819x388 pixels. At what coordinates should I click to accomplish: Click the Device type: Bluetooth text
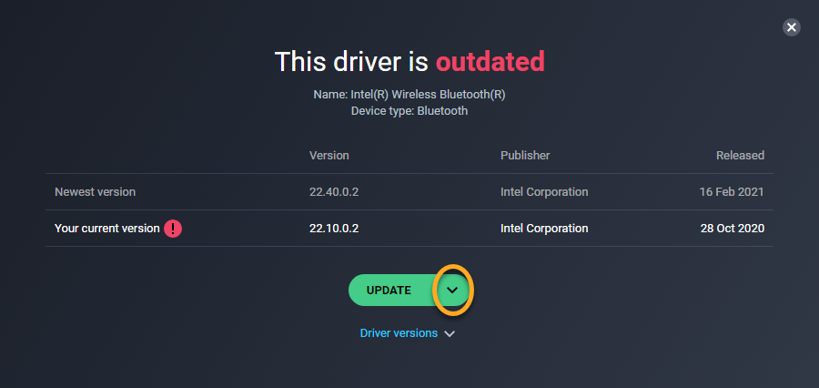409,110
